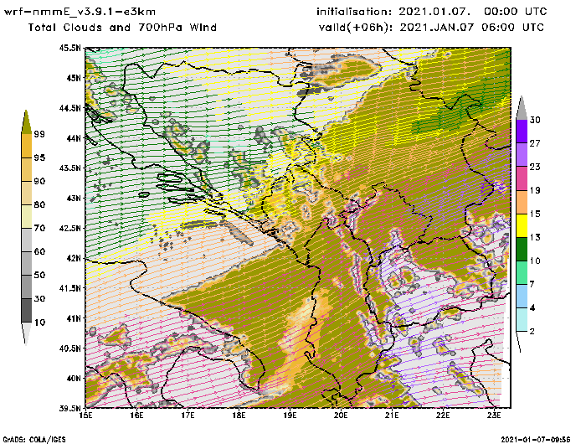586x444 pixels.
Task: Click the '17E' longitude label
Action: (188, 416)
